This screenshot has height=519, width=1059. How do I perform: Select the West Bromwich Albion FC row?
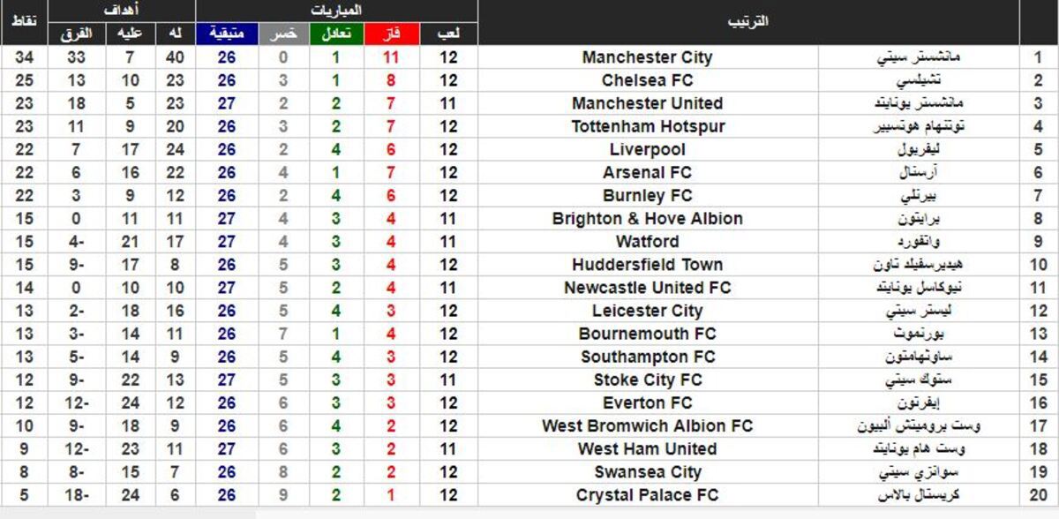click(x=647, y=425)
